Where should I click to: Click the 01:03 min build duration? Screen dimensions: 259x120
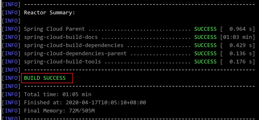237,37
